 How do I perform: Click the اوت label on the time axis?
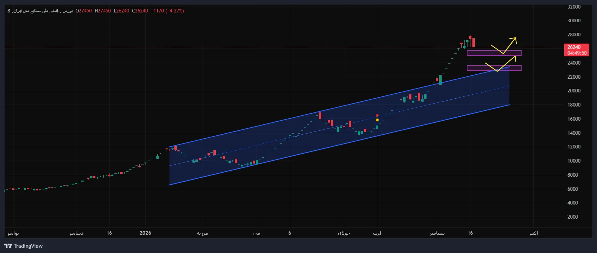pyautogui.click(x=377, y=233)
